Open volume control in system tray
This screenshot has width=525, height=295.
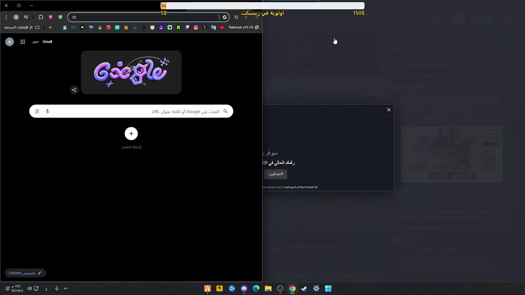pyautogui.click(x=29, y=288)
